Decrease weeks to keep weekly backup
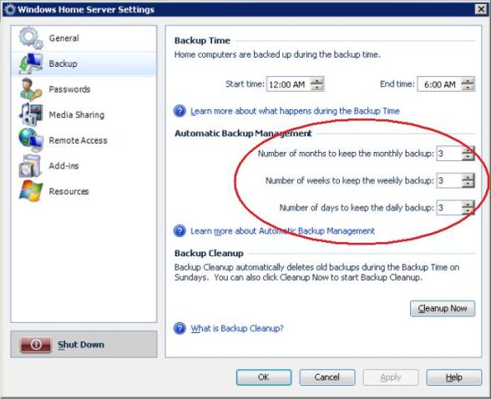The height and width of the screenshot is (399, 491). coord(468,184)
